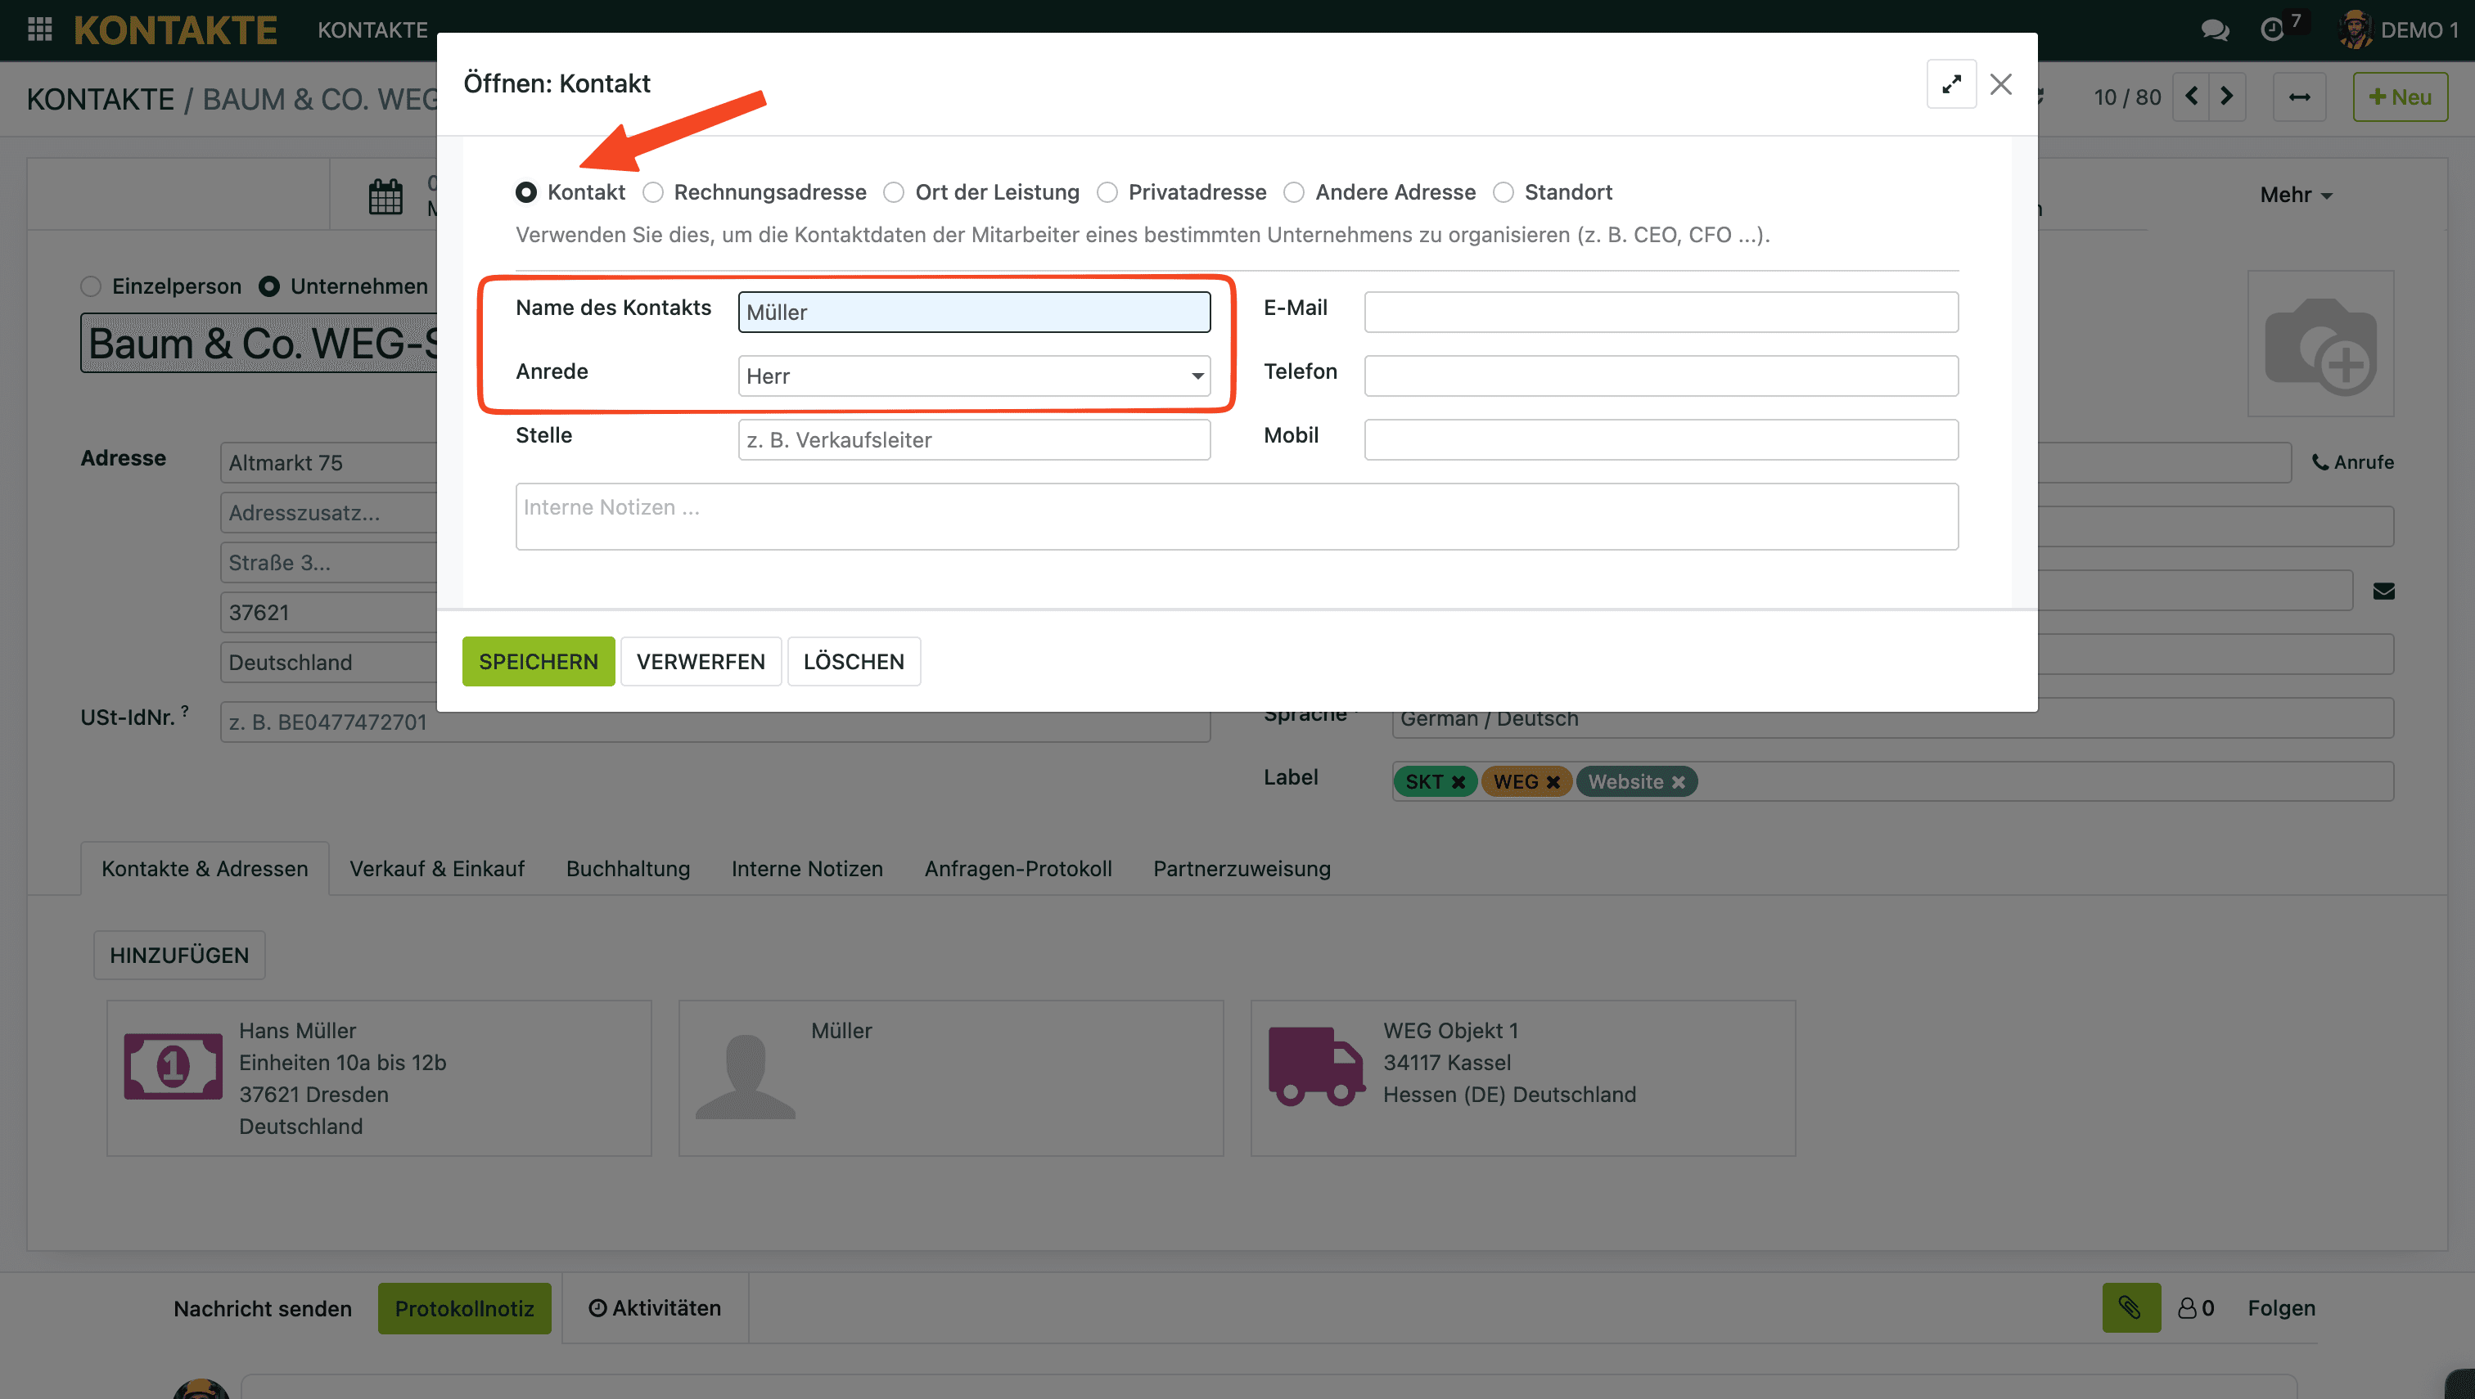Open the conversations chat icon
Viewport: 2475px width, 1399px height.
pos(2215,29)
